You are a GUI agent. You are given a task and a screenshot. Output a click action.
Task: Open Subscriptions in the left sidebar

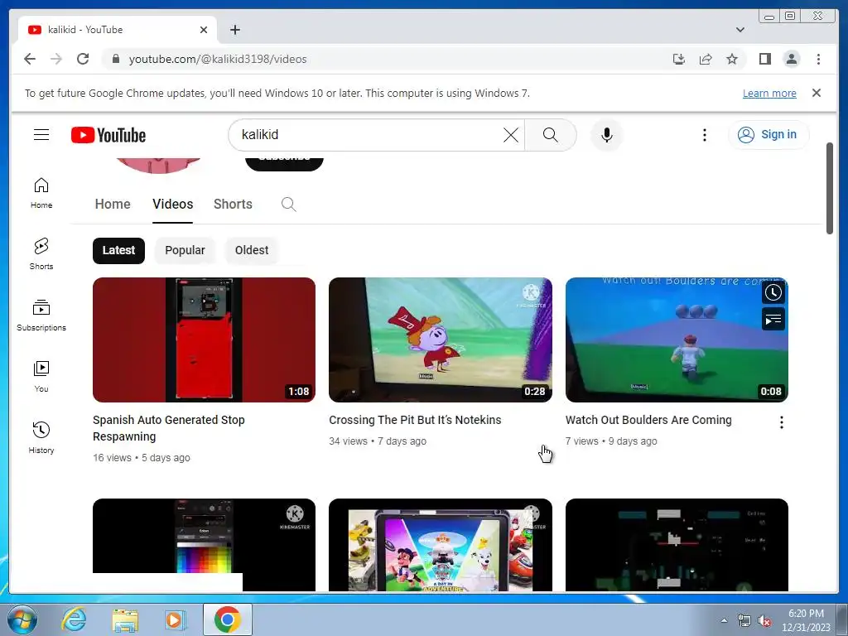[x=41, y=316]
